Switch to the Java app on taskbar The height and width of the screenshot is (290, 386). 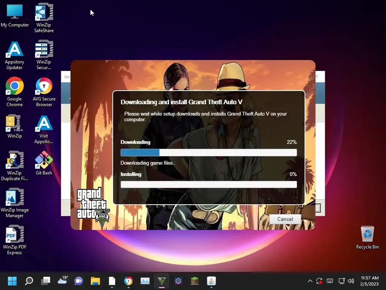[211, 281]
